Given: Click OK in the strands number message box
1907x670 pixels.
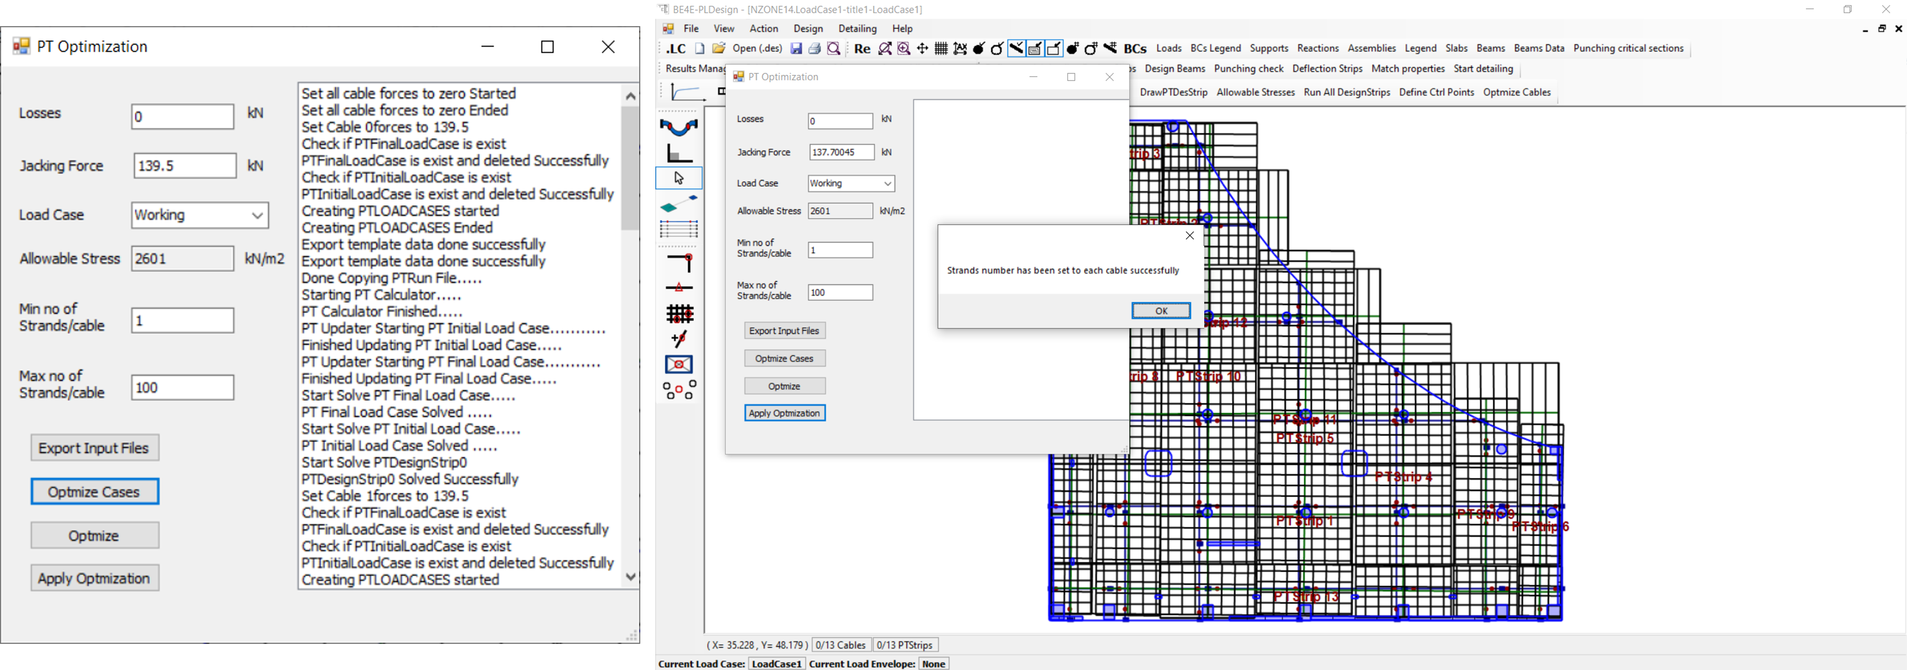Looking at the screenshot, I should coord(1161,311).
